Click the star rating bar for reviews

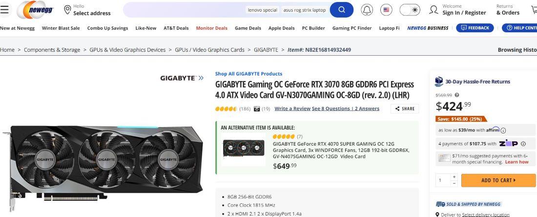click(x=226, y=109)
